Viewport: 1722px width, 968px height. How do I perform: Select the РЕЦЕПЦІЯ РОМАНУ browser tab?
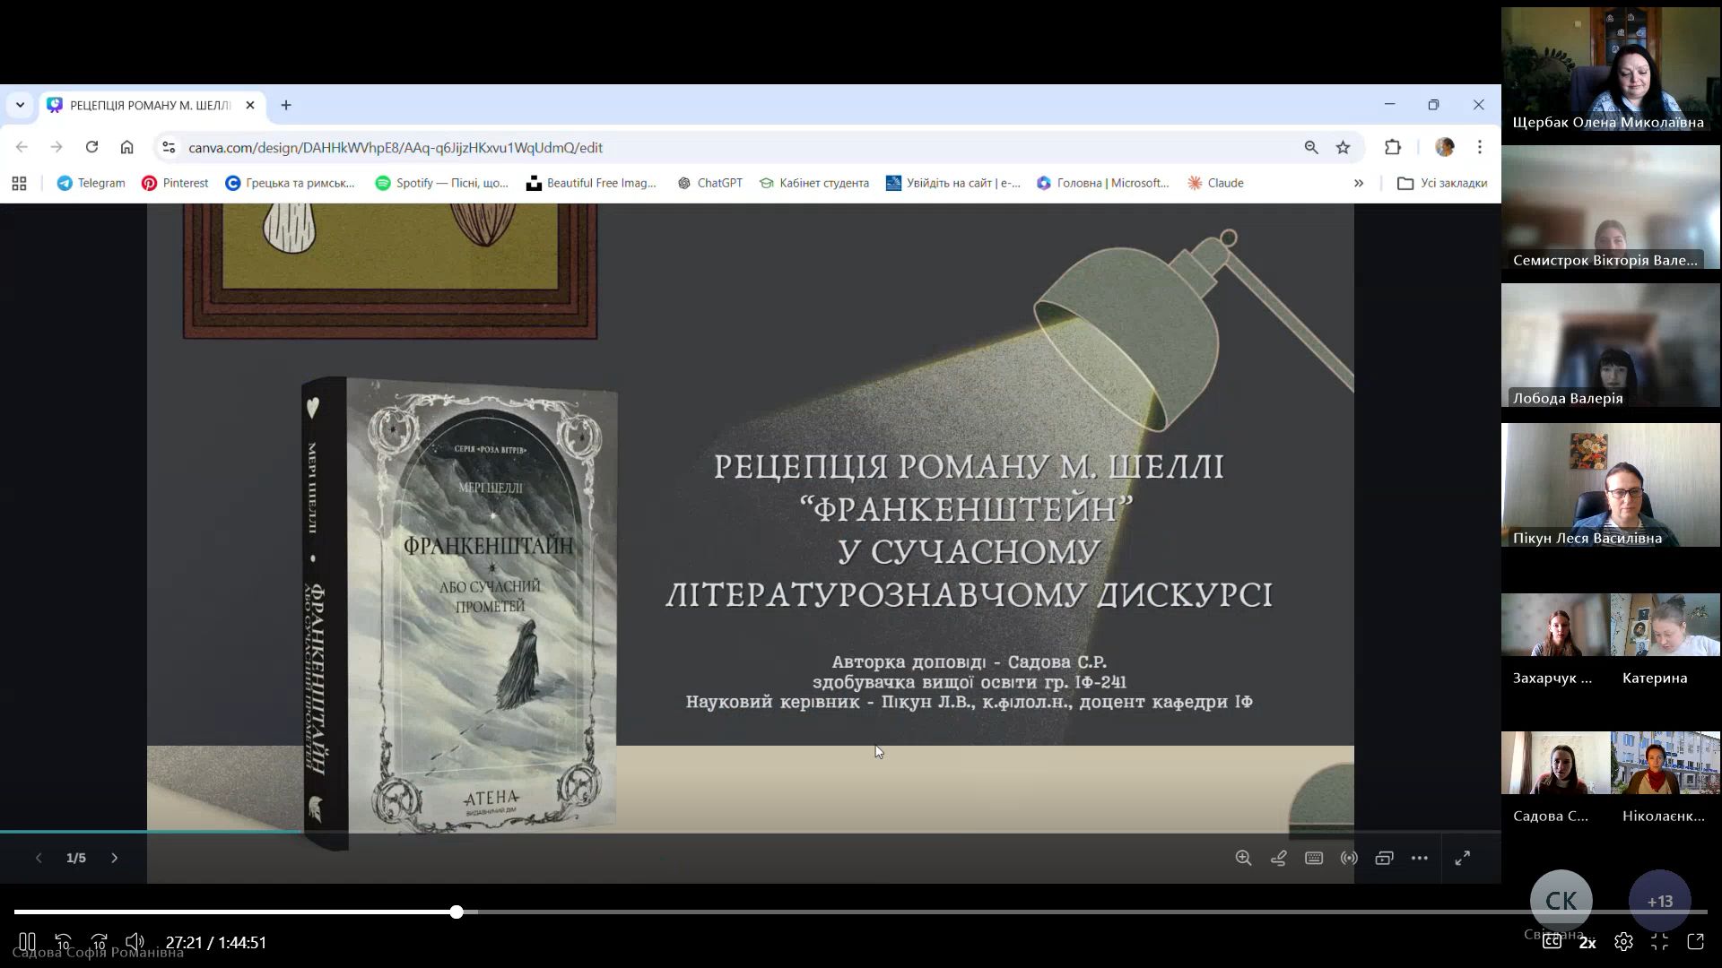pyautogui.click(x=148, y=105)
